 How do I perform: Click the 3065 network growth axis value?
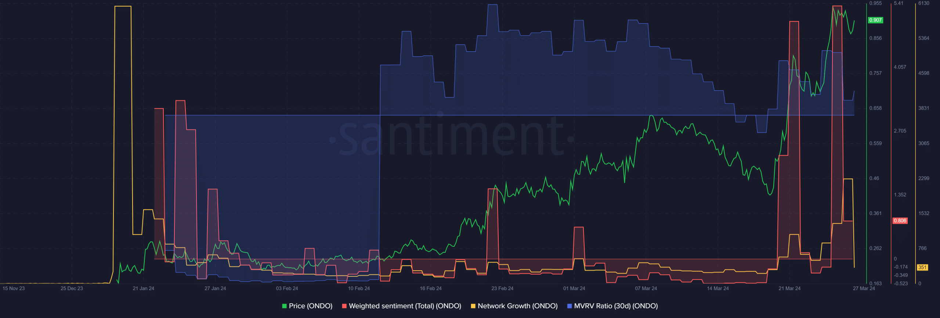point(924,143)
